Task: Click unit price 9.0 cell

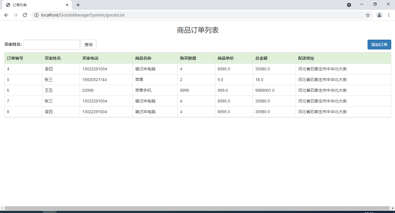Action: pos(234,80)
